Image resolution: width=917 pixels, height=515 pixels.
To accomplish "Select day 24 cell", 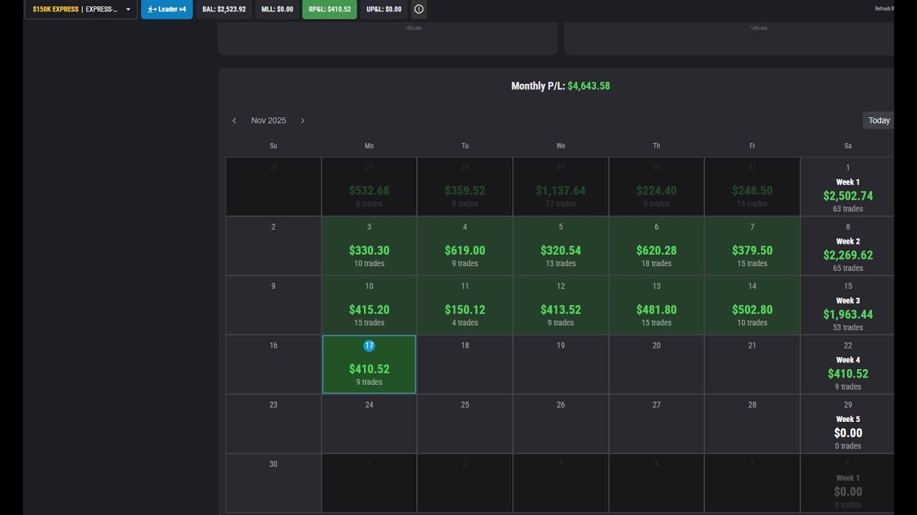I will 369,424.
